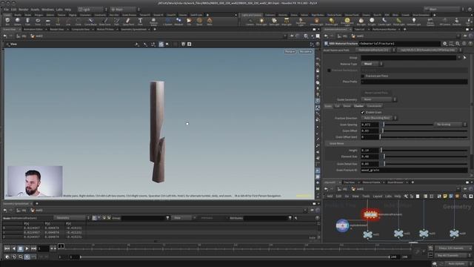Select the Metaball shelf tool
The width and height of the screenshot is (474, 267).
point(178,22)
